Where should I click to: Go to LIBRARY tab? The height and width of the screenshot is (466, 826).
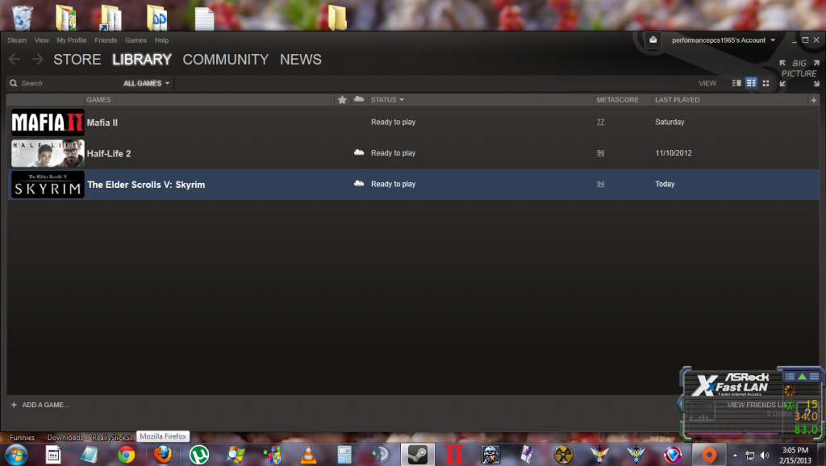point(142,60)
